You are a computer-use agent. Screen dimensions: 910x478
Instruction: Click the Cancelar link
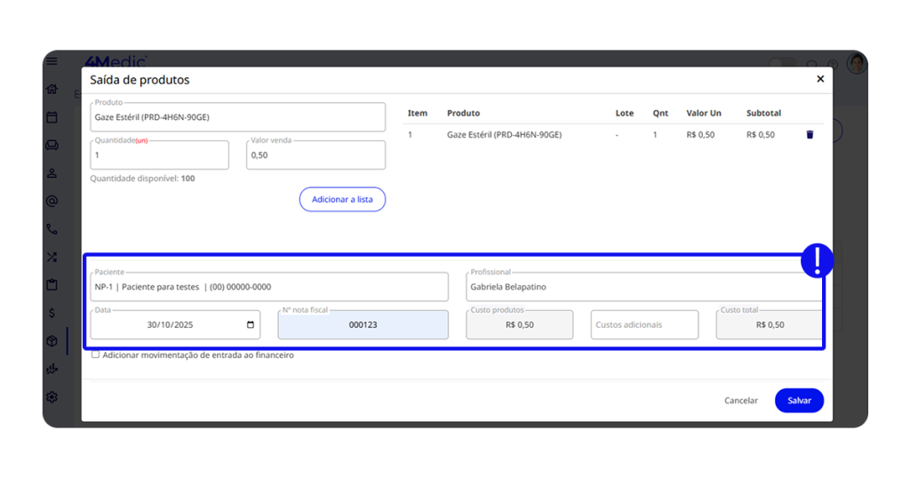pyautogui.click(x=740, y=401)
